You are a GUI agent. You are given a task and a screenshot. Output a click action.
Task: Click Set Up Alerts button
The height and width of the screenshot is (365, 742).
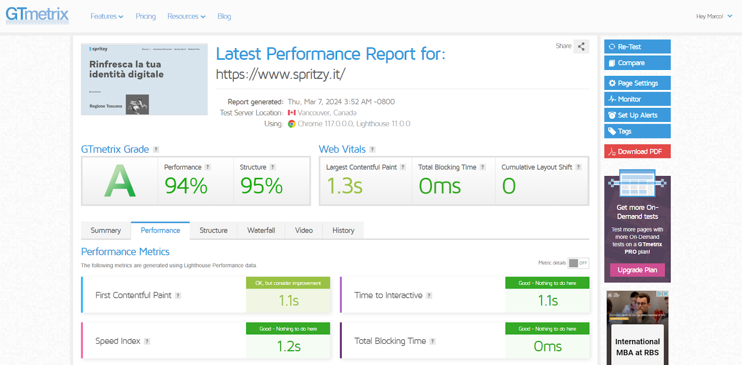[637, 115]
